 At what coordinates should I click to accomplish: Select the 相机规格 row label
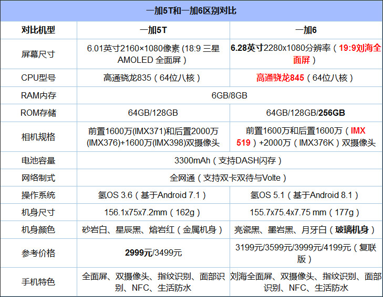tap(38, 137)
